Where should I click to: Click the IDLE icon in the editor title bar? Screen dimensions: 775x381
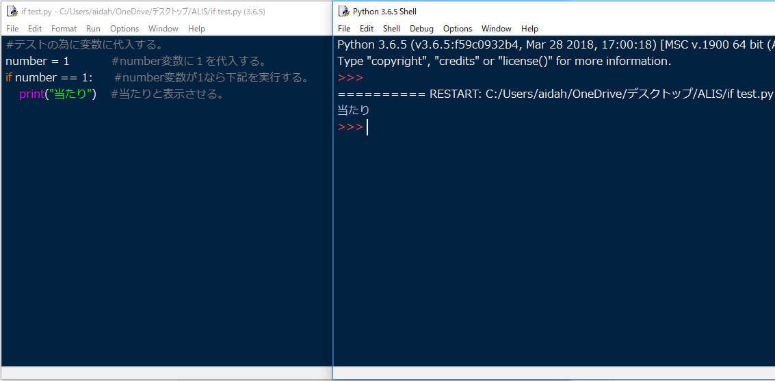pyautogui.click(x=12, y=12)
